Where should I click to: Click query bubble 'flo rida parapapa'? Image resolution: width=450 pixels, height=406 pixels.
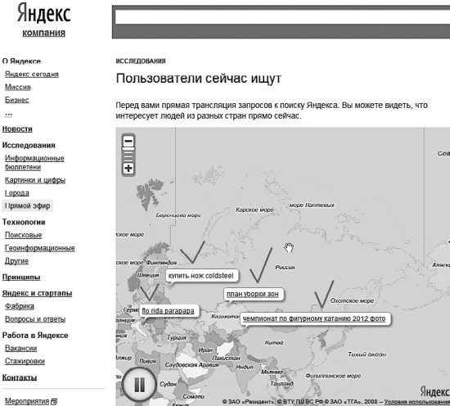point(169,311)
